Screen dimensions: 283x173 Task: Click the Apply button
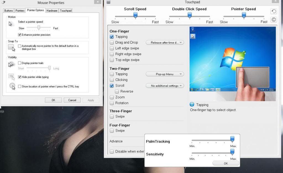tap(91, 100)
